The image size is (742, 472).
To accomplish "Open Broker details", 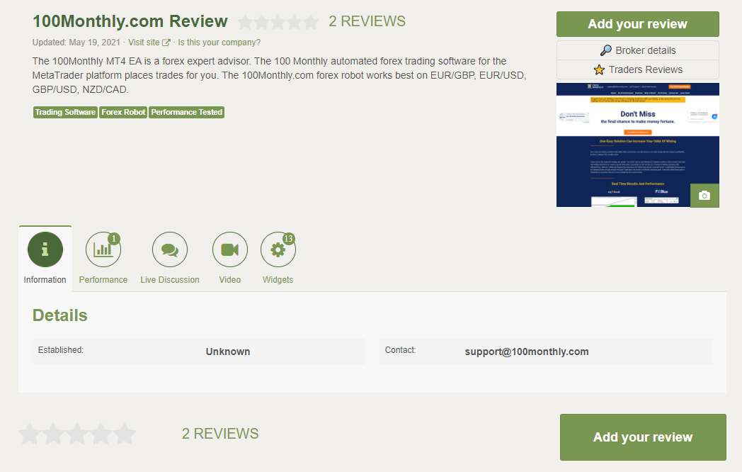I will coord(637,50).
